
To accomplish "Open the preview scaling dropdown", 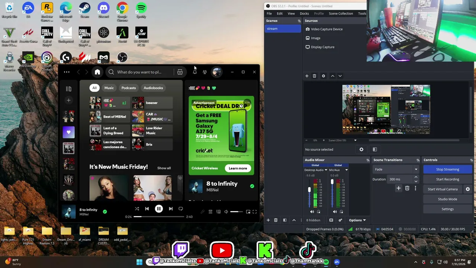I will click(x=355, y=140).
